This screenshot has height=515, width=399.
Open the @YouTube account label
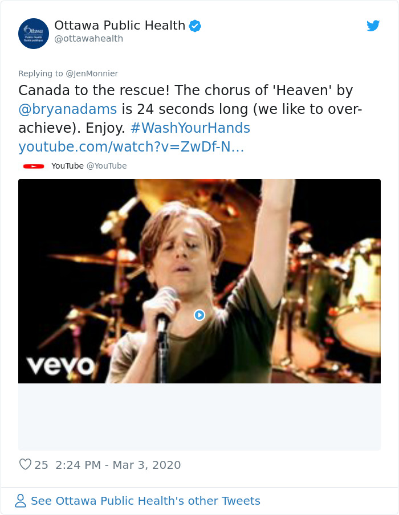tap(108, 166)
